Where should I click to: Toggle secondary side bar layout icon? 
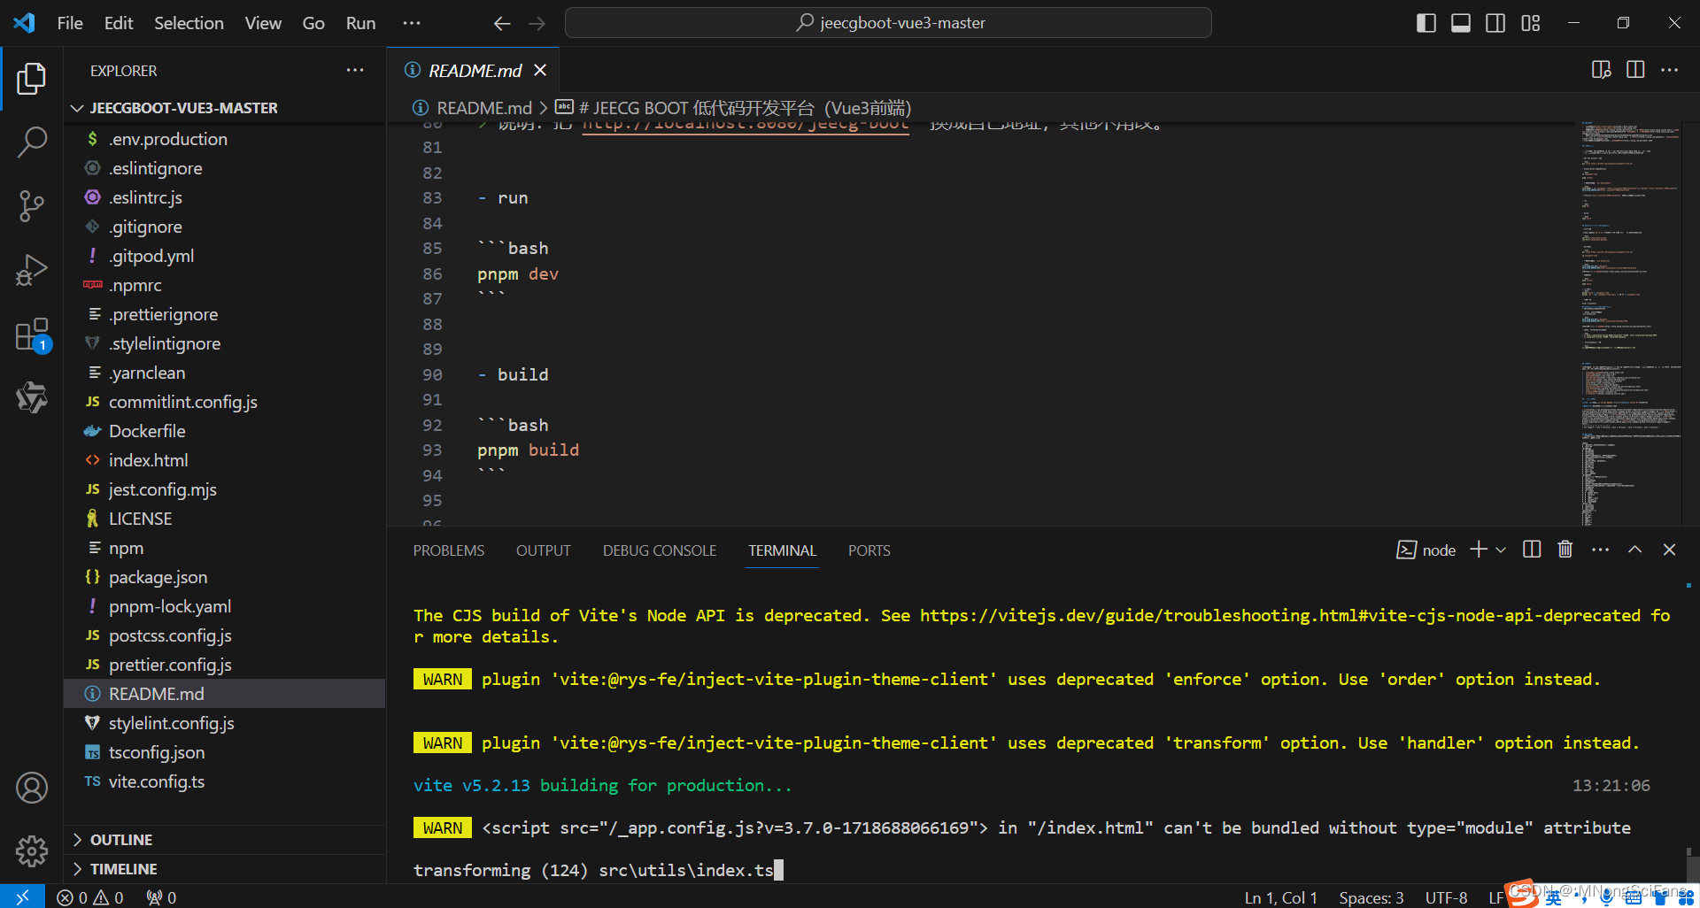1495,23
